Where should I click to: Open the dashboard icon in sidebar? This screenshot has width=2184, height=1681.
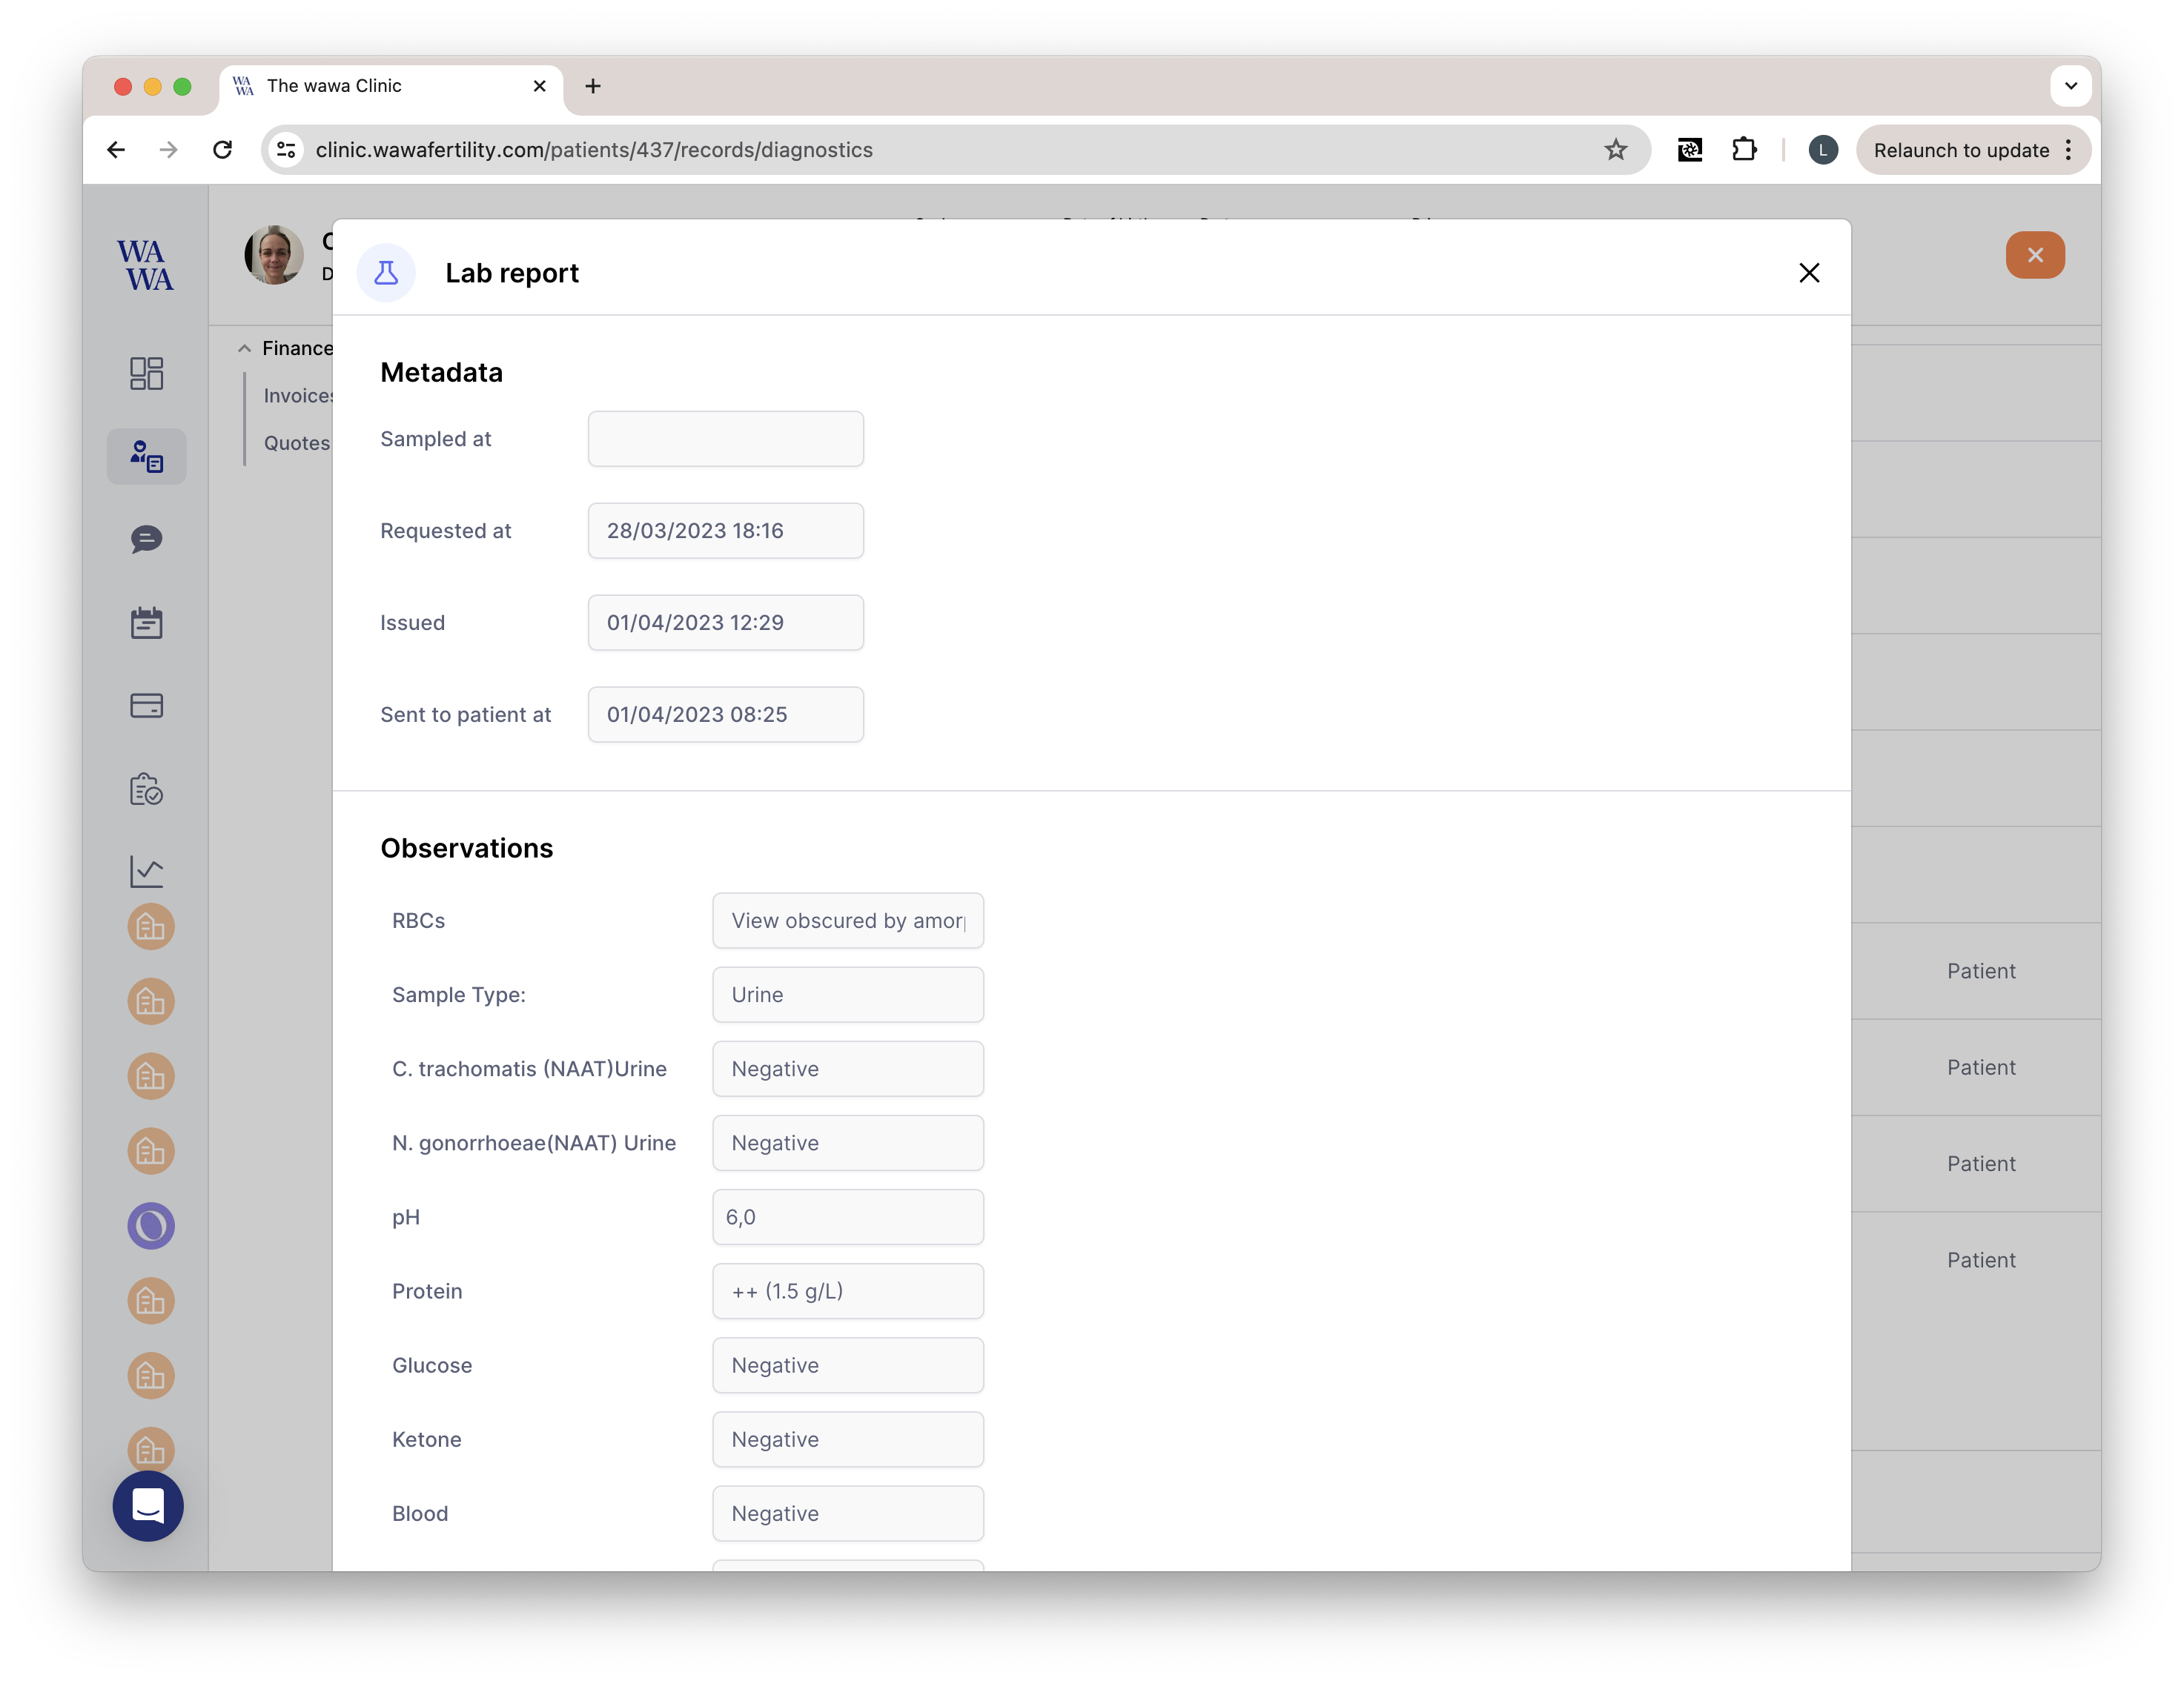[x=146, y=373]
